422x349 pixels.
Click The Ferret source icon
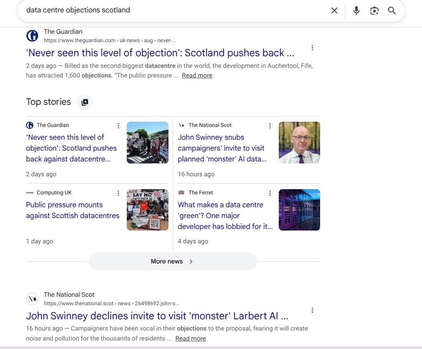tap(181, 193)
